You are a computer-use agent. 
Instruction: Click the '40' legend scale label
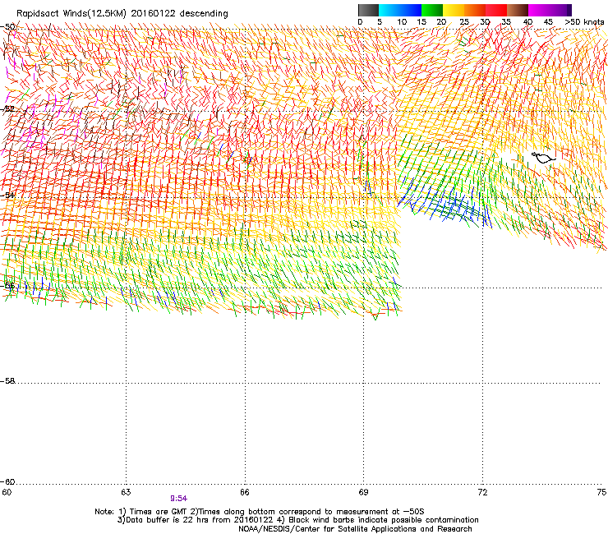(527, 22)
